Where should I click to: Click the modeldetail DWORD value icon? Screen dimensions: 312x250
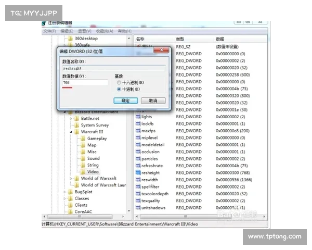click(138, 145)
